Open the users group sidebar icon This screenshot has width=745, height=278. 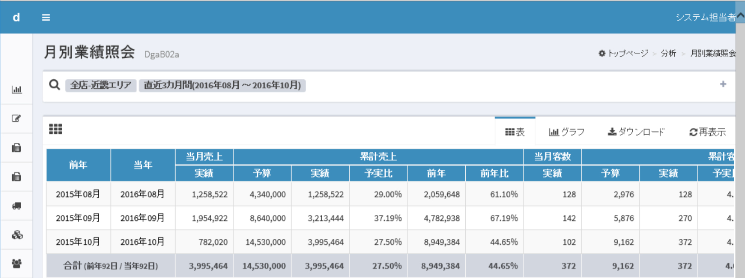pyautogui.click(x=17, y=264)
